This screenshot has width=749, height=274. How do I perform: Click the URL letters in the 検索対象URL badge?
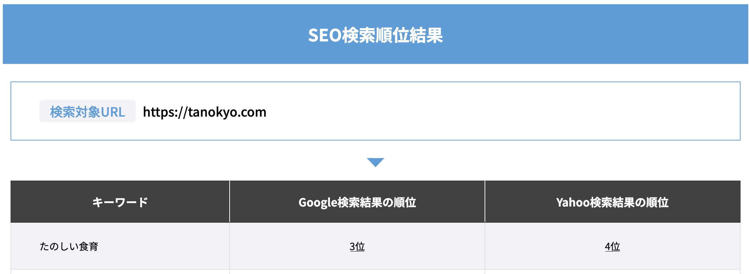point(113,112)
